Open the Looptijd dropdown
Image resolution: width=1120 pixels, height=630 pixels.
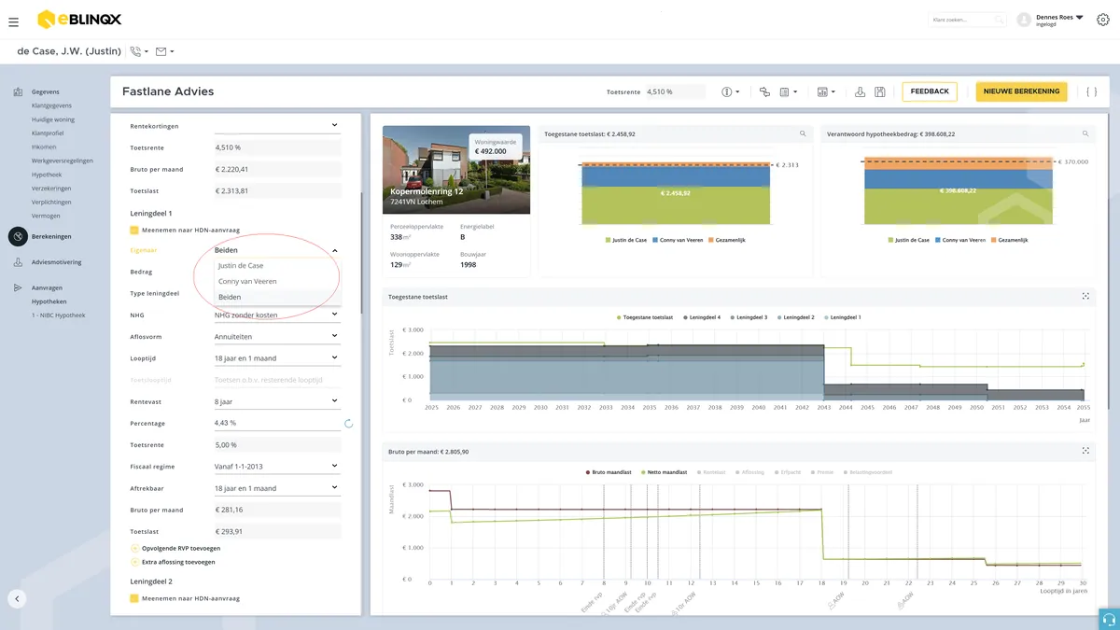[277, 358]
